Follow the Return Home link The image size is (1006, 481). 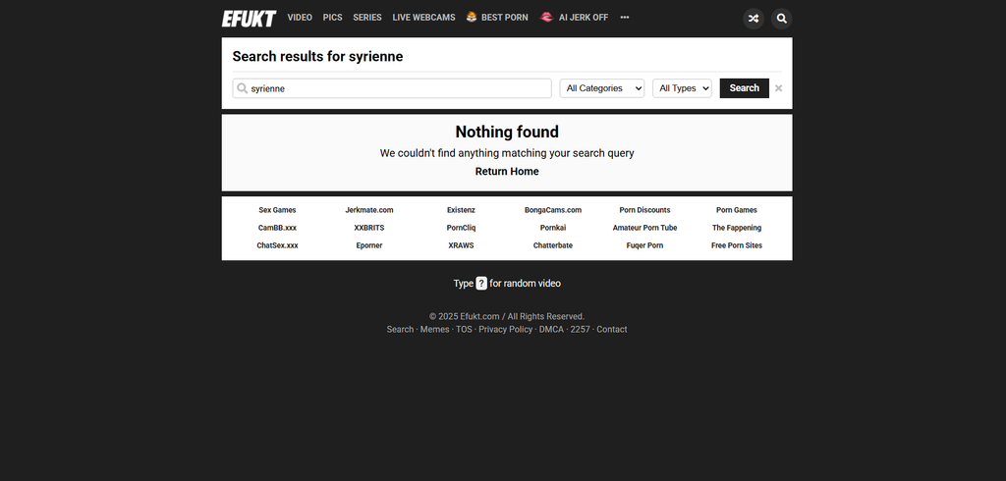pyautogui.click(x=507, y=171)
